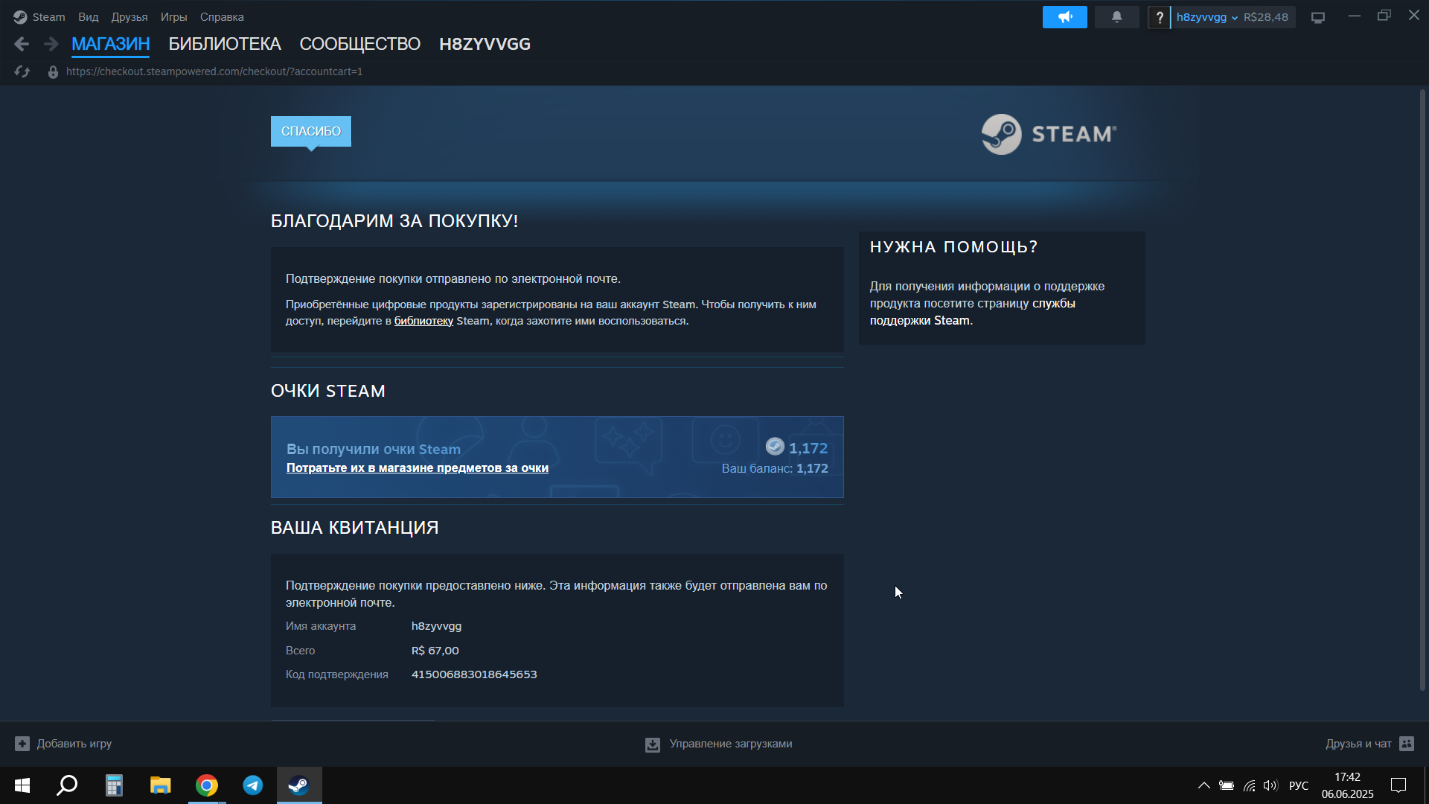Click confirmation code 415006883018645653

474,674
